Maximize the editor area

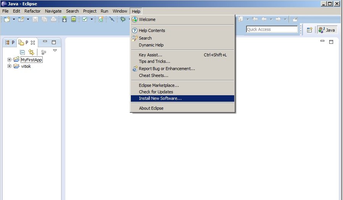331,42
